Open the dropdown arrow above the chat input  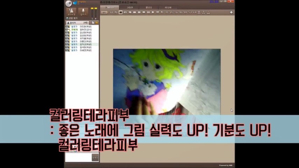tap(97, 147)
